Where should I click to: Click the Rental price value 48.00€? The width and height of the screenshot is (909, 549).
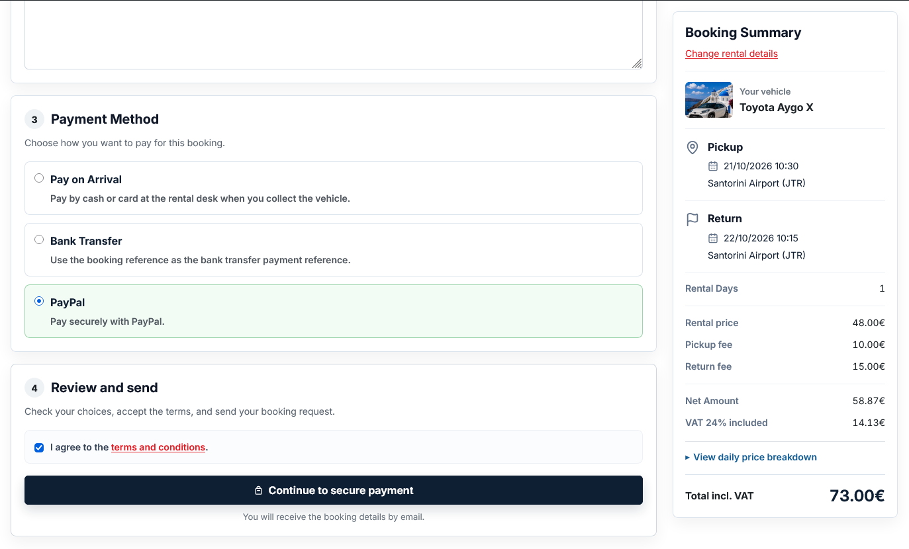869,323
